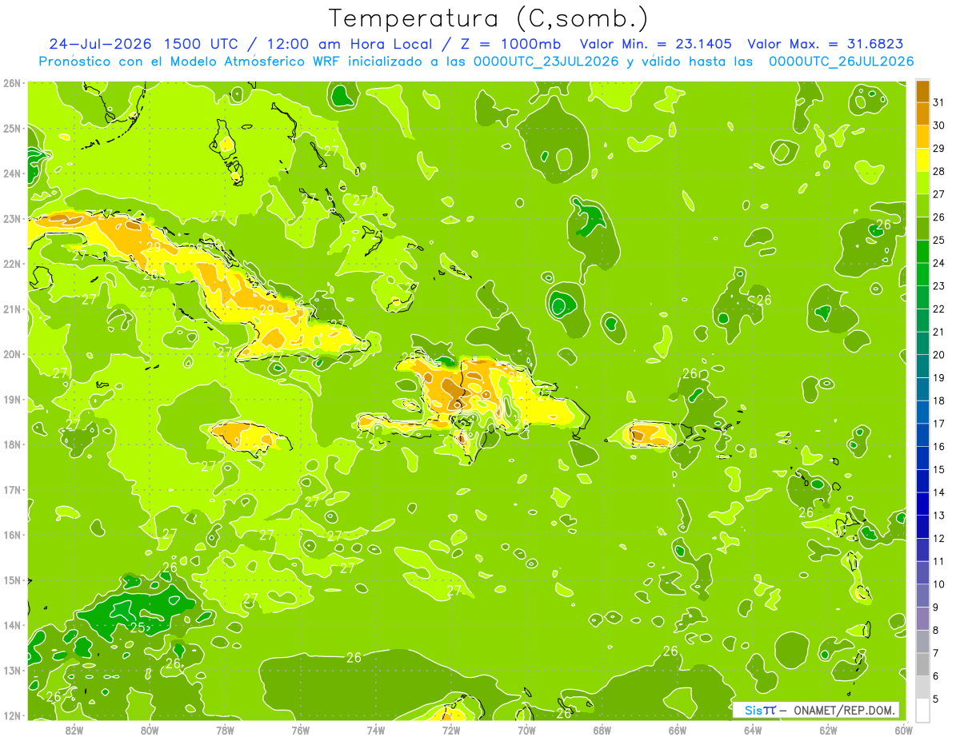Click the dark blue swatch between 13 and 14
The width and height of the screenshot is (960, 741).
click(x=922, y=504)
